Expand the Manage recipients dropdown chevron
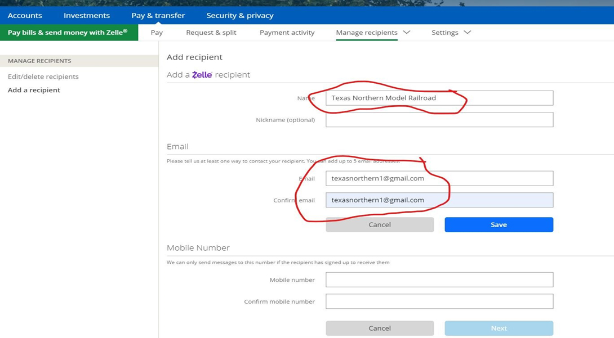Image resolution: width=614 pixels, height=338 pixels. pyautogui.click(x=407, y=33)
